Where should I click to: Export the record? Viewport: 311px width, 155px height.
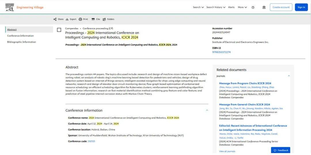tap(71, 19)
